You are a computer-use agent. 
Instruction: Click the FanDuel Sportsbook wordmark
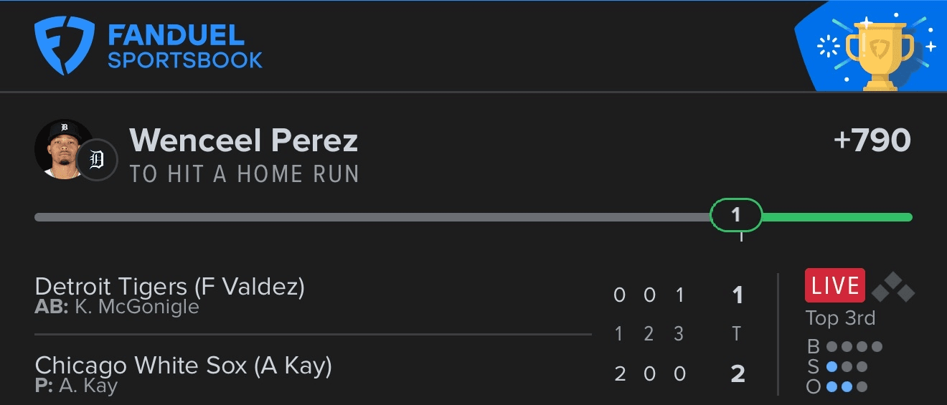pyautogui.click(x=185, y=47)
